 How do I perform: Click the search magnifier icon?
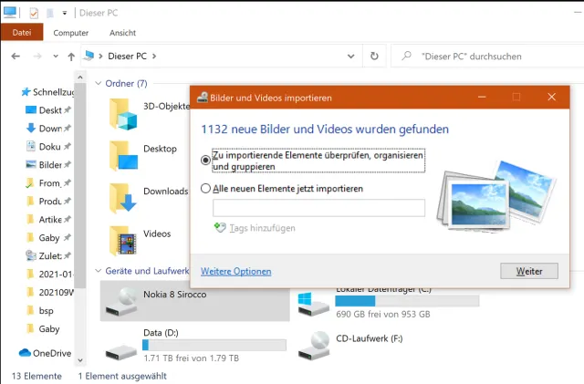coord(406,56)
